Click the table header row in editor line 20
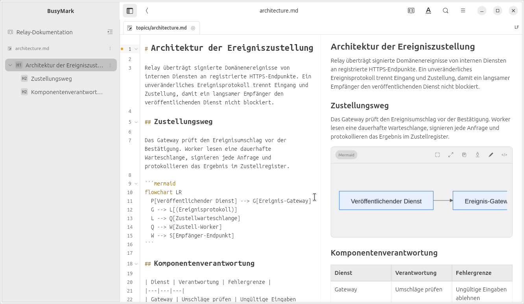Screen dimensions: 524x304 click(x=208, y=282)
